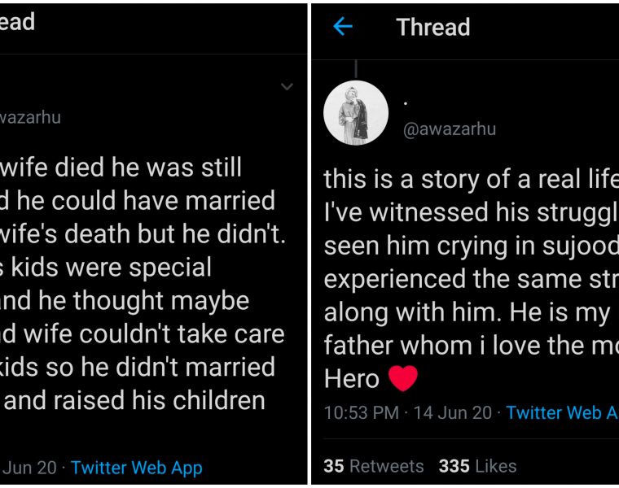Click the thread connector line above avatar

356,69
